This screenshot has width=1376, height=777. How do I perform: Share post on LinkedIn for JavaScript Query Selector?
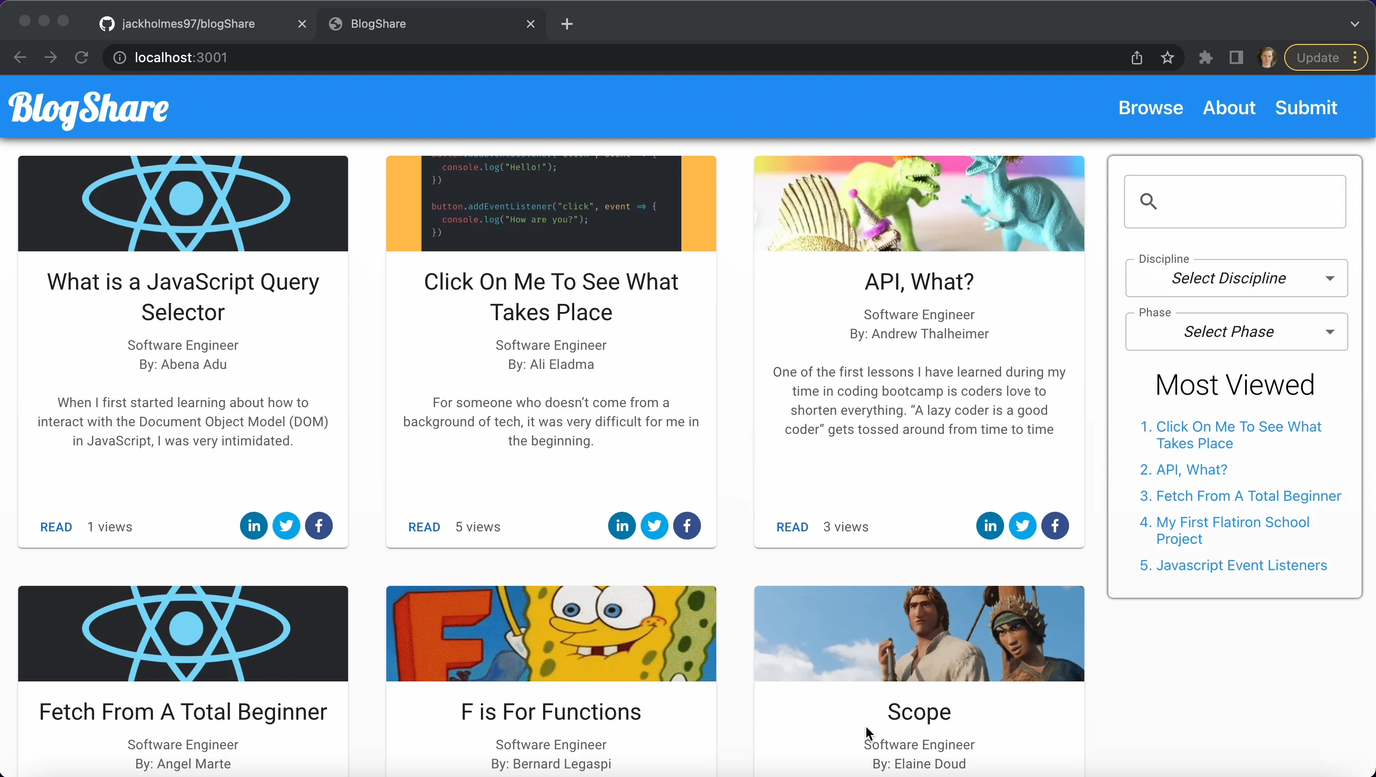[253, 526]
